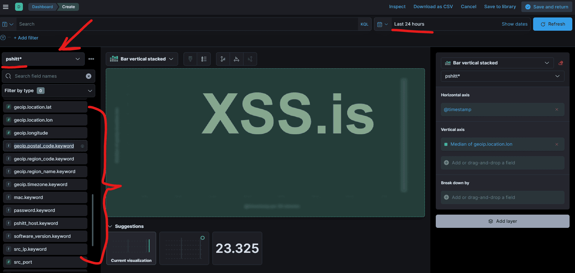This screenshot has width=575, height=273.
Task: Select the 23.325 metric suggestion
Action: [x=237, y=248]
